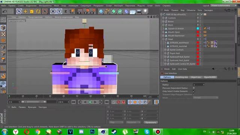240x135 pixels.
Task: Expand the Controls object
Action: click(163, 18)
